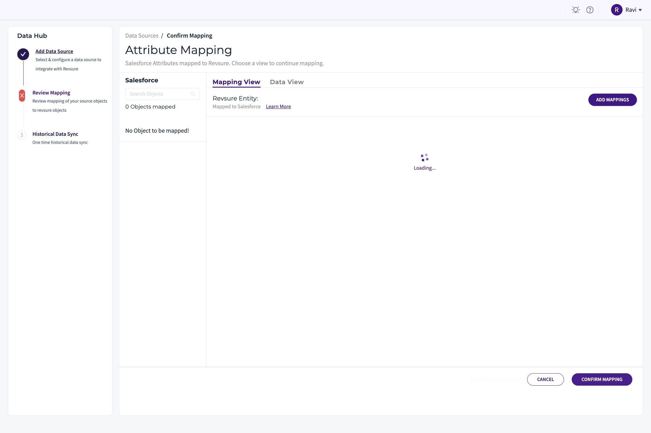Viewport: 651px width, 433px height.
Task: Expand the Ravi account dropdown arrow
Action: (x=640, y=10)
